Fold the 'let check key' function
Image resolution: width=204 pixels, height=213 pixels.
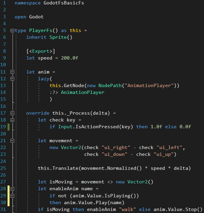tap(12, 120)
